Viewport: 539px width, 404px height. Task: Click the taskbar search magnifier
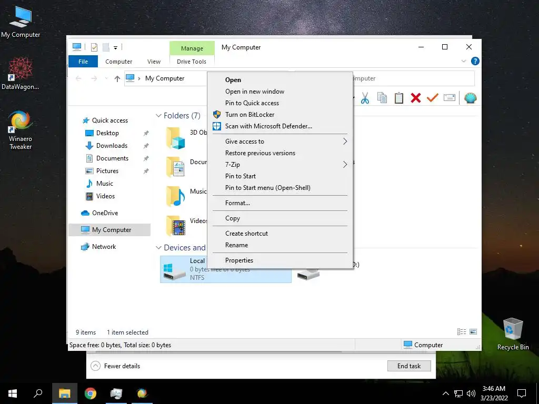38,393
